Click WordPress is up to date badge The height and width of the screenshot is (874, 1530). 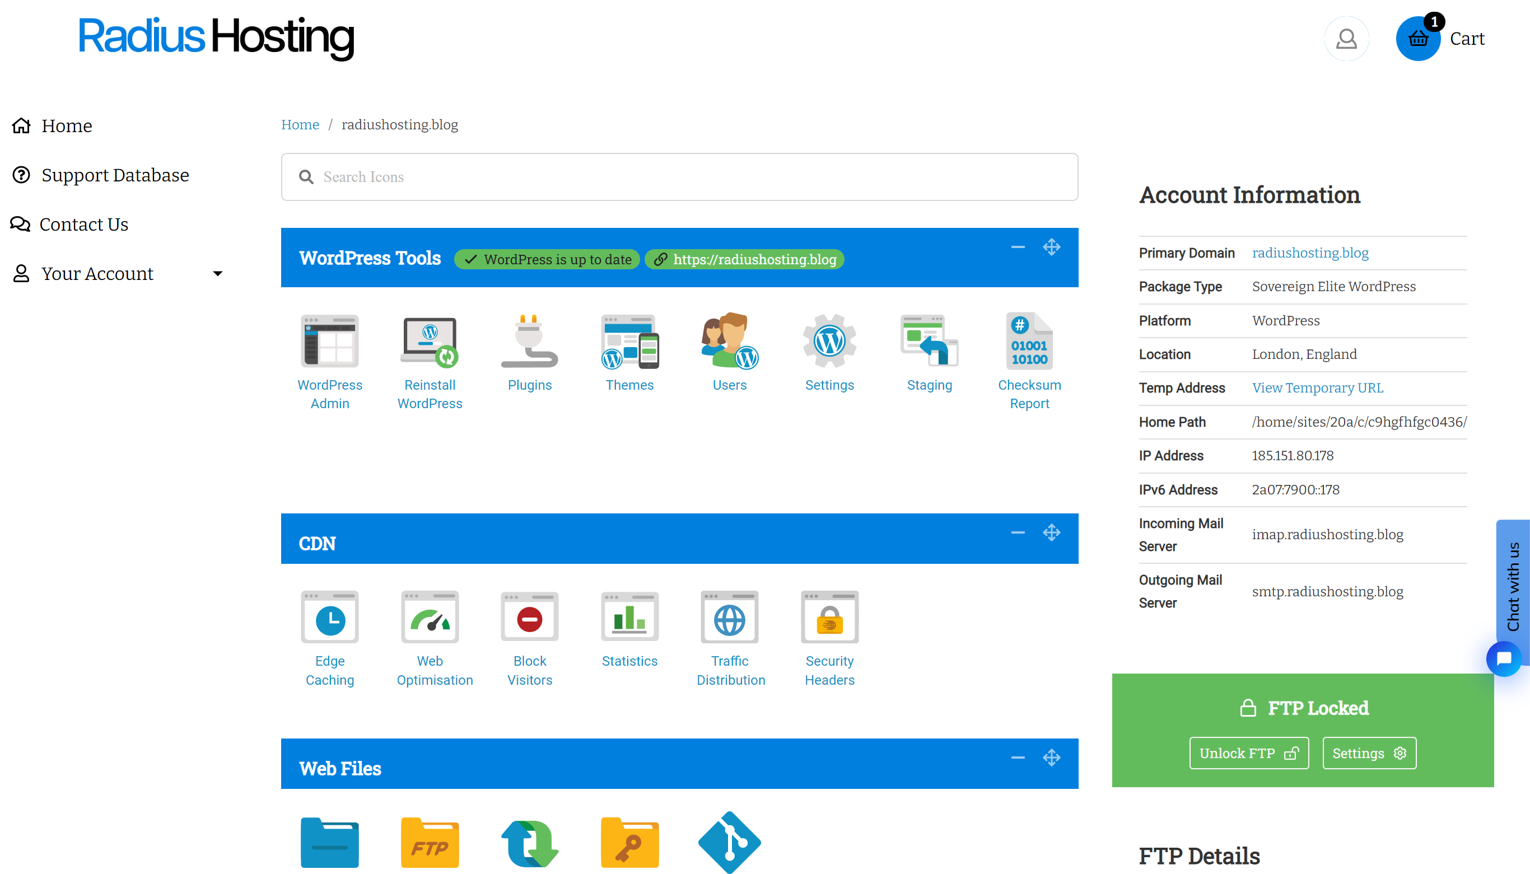(x=547, y=259)
